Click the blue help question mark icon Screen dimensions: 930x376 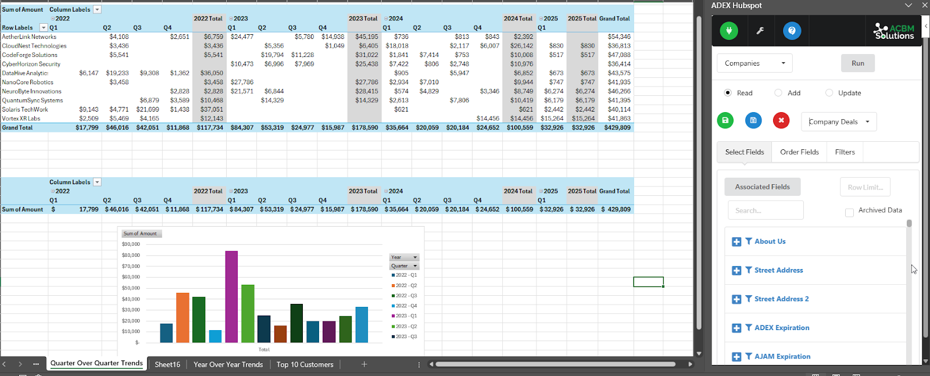pos(792,31)
